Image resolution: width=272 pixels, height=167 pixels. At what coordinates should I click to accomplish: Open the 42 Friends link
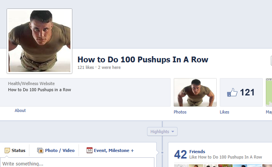(x=197, y=152)
